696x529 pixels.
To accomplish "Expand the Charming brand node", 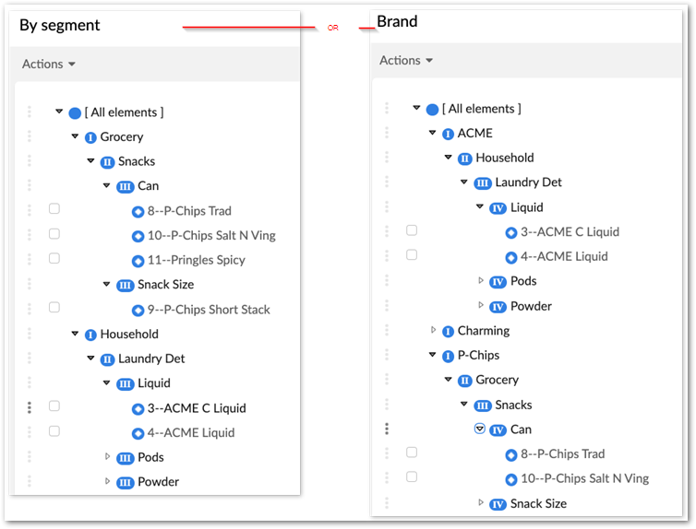I will pyautogui.click(x=433, y=330).
